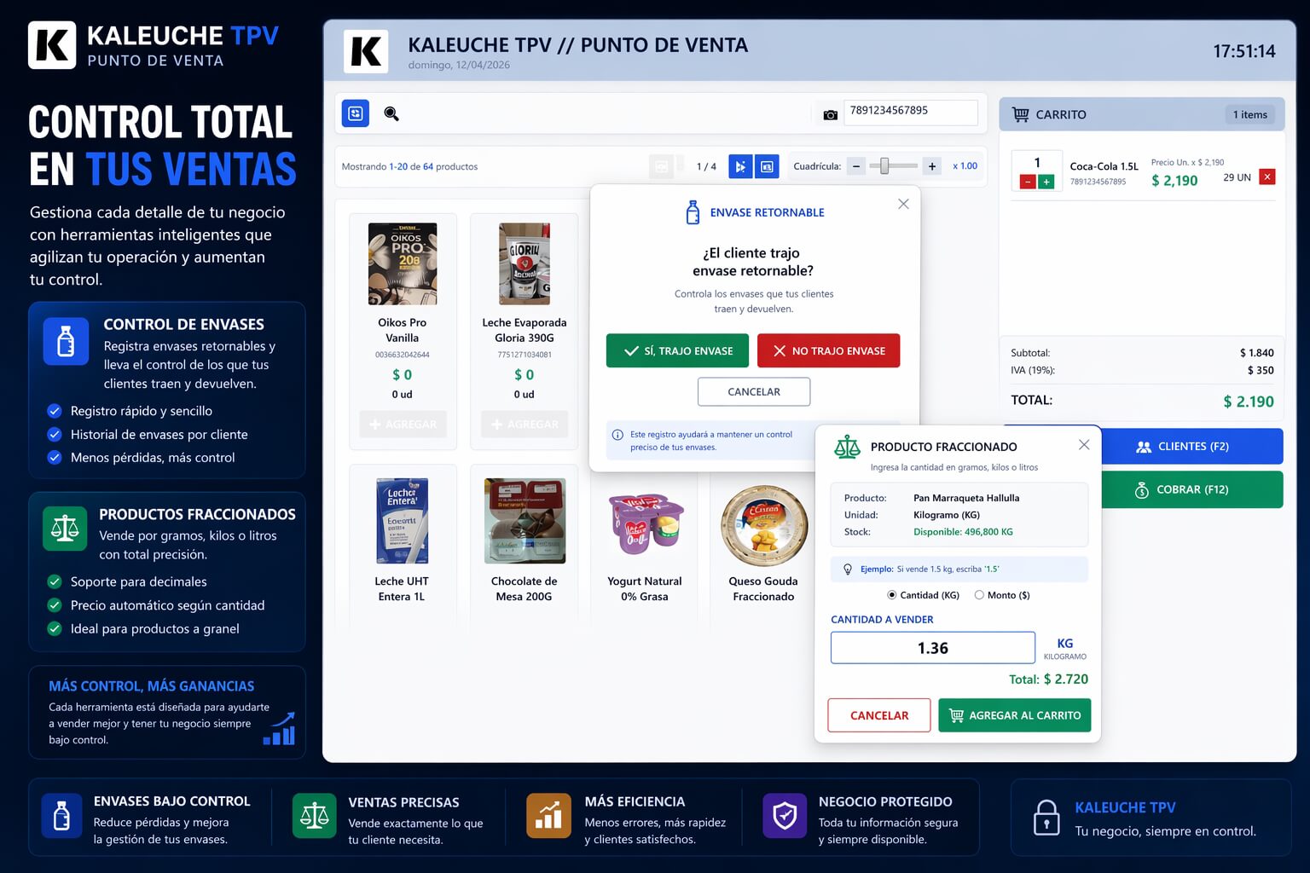Click Cobrar (F12) to charge

[1192, 489]
